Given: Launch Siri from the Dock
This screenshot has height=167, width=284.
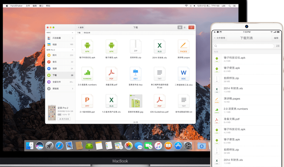Looking at the screenshot, I should (39, 146).
